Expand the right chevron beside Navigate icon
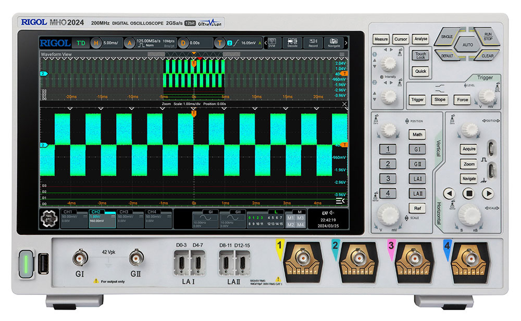The width and height of the screenshot is (521, 321). [x=345, y=43]
